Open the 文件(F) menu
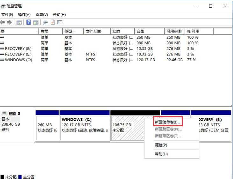The image size is (233, 179). point(7,15)
